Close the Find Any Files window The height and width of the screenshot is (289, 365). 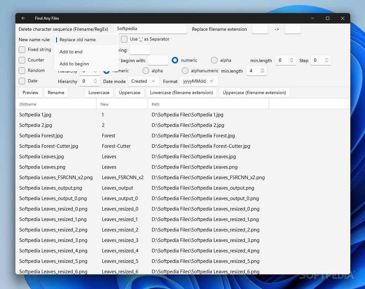(x=342, y=18)
